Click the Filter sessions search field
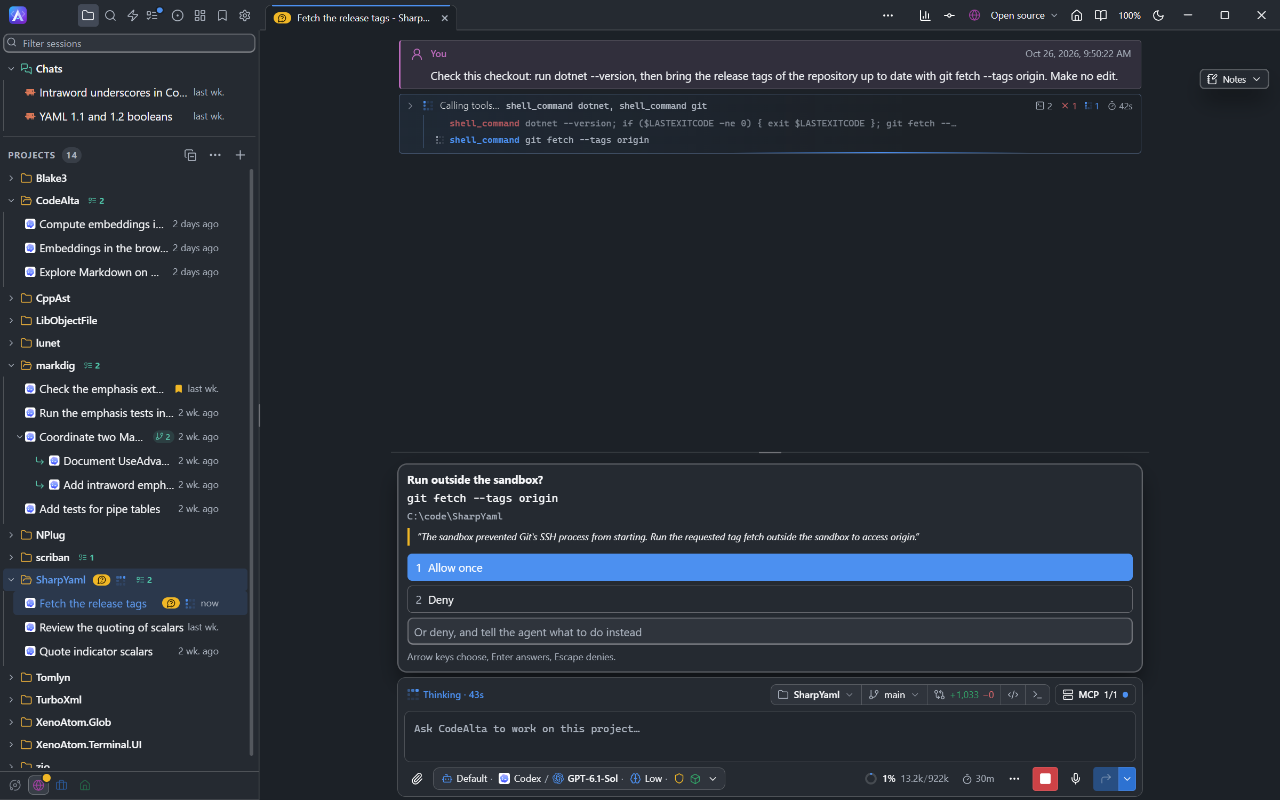The width and height of the screenshot is (1280, 800). [129, 43]
